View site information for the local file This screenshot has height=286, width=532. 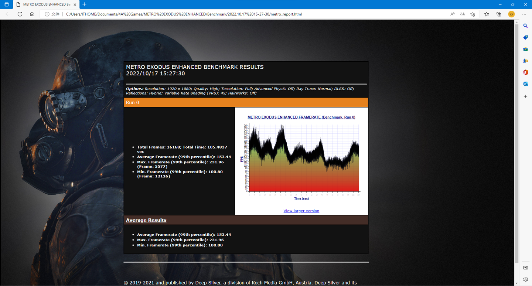pos(52,14)
